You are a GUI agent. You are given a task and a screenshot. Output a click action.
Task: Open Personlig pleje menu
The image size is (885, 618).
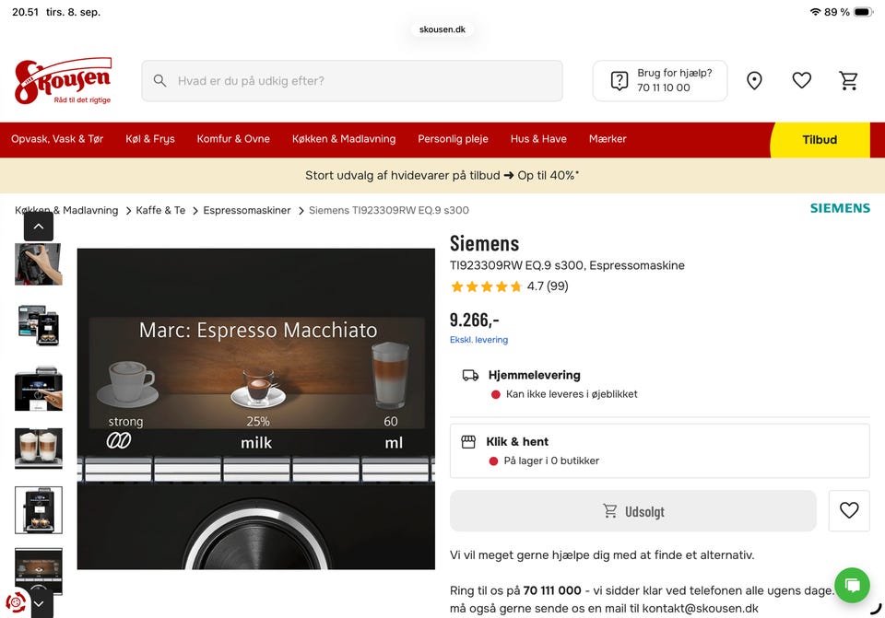point(453,139)
